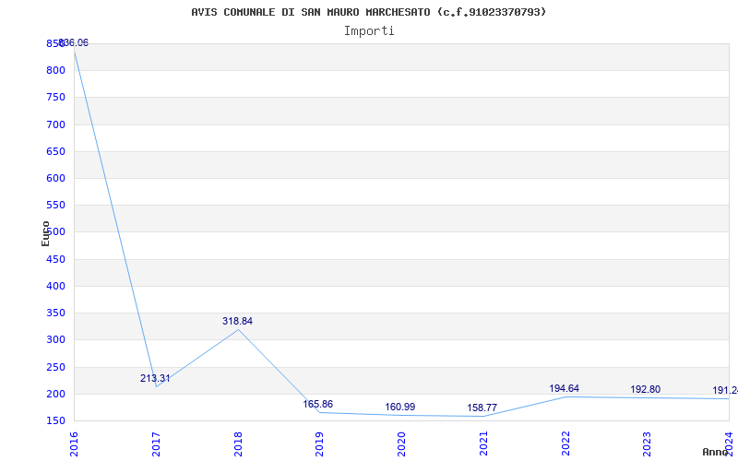738x461 pixels.
Task: Click the y-axis value 400
Action: (55, 286)
